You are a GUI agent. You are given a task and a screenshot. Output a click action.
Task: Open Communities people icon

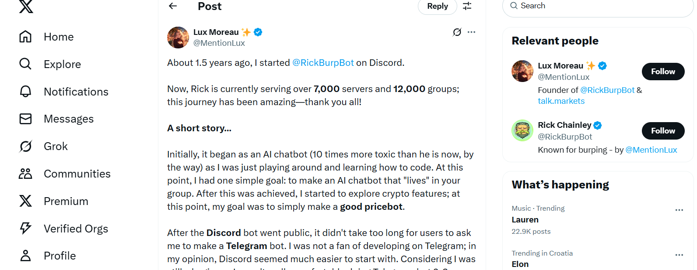tap(25, 174)
